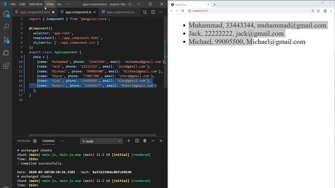Open the Selection menu
Viewport: 335px width, 188px height.
pos(36,4)
